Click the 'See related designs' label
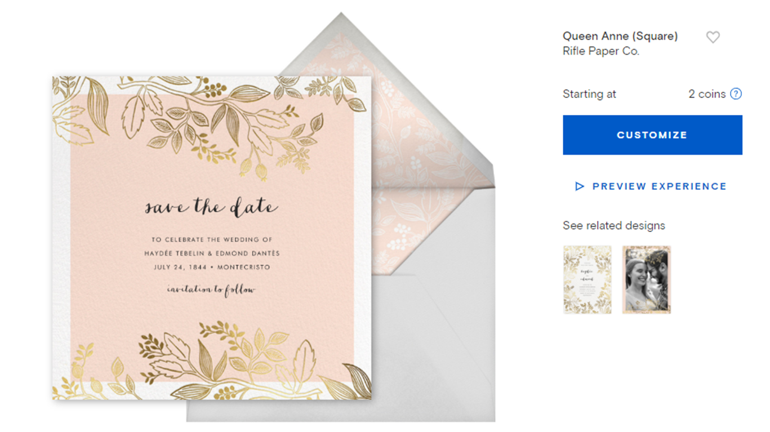The height and width of the screenshot is (432, 770). coord(614,226)
